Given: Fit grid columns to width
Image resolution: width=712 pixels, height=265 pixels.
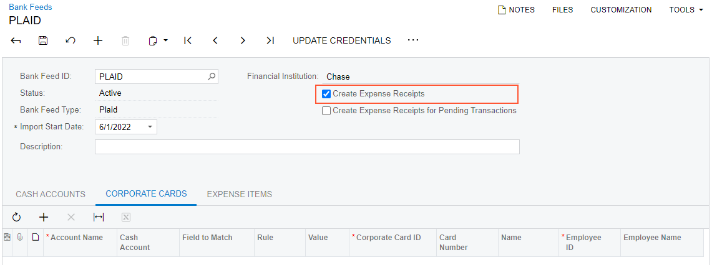Looking at the screenshot, I should click(99, 217).
